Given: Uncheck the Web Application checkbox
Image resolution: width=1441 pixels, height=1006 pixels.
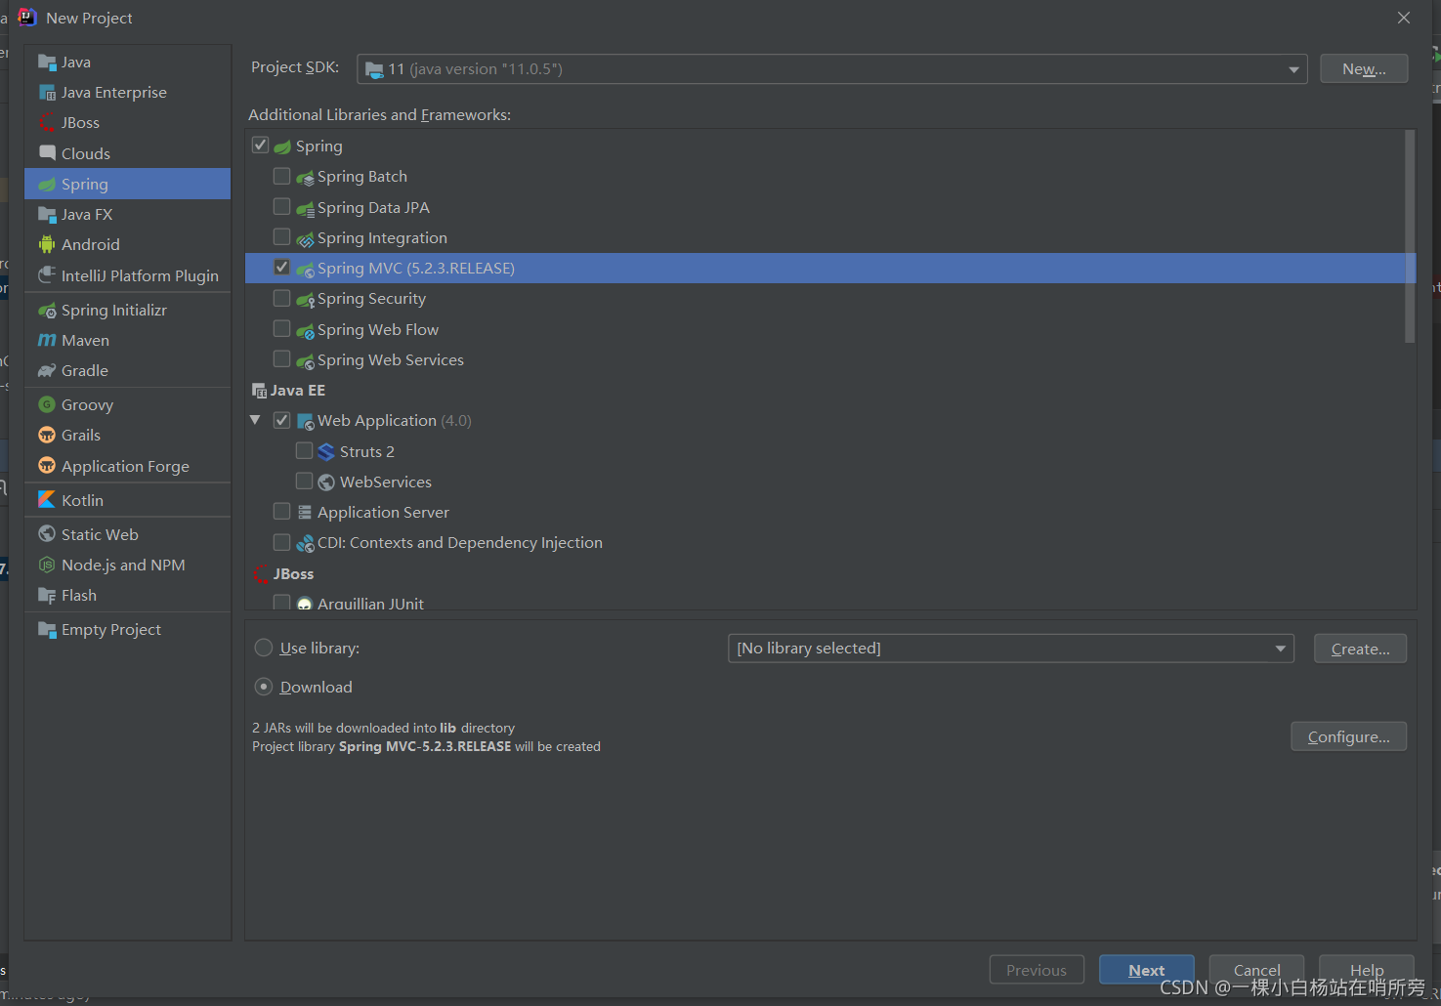Looking at the screenshot, I should [281, 419].
